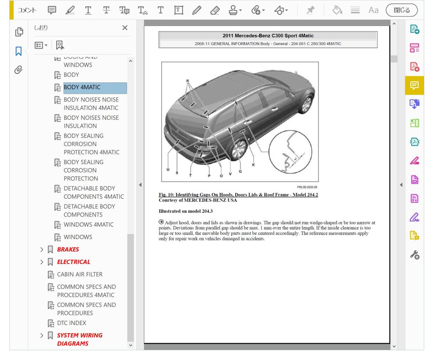Screen dimensions: 427x352
Task: Select the underline text tool
Action: (88, 10)
